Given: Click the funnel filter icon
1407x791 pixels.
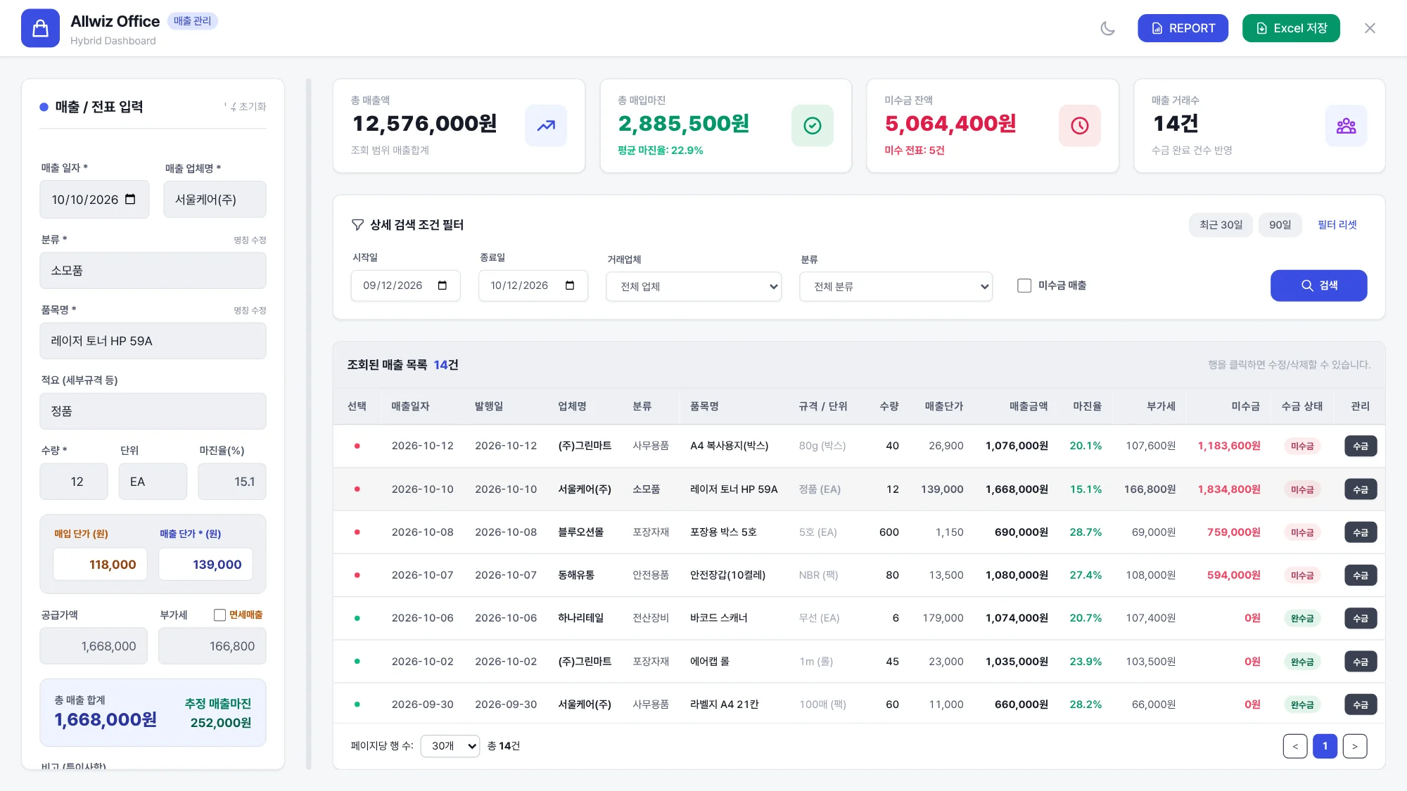Looking at the screenshot, I should 357,225.
